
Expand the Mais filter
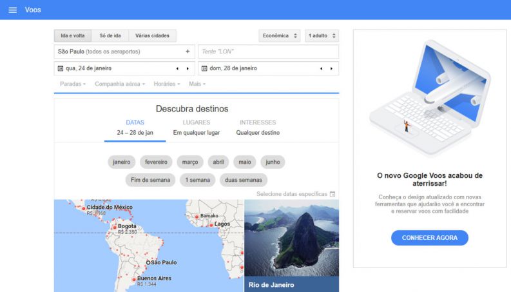point(197,84)
